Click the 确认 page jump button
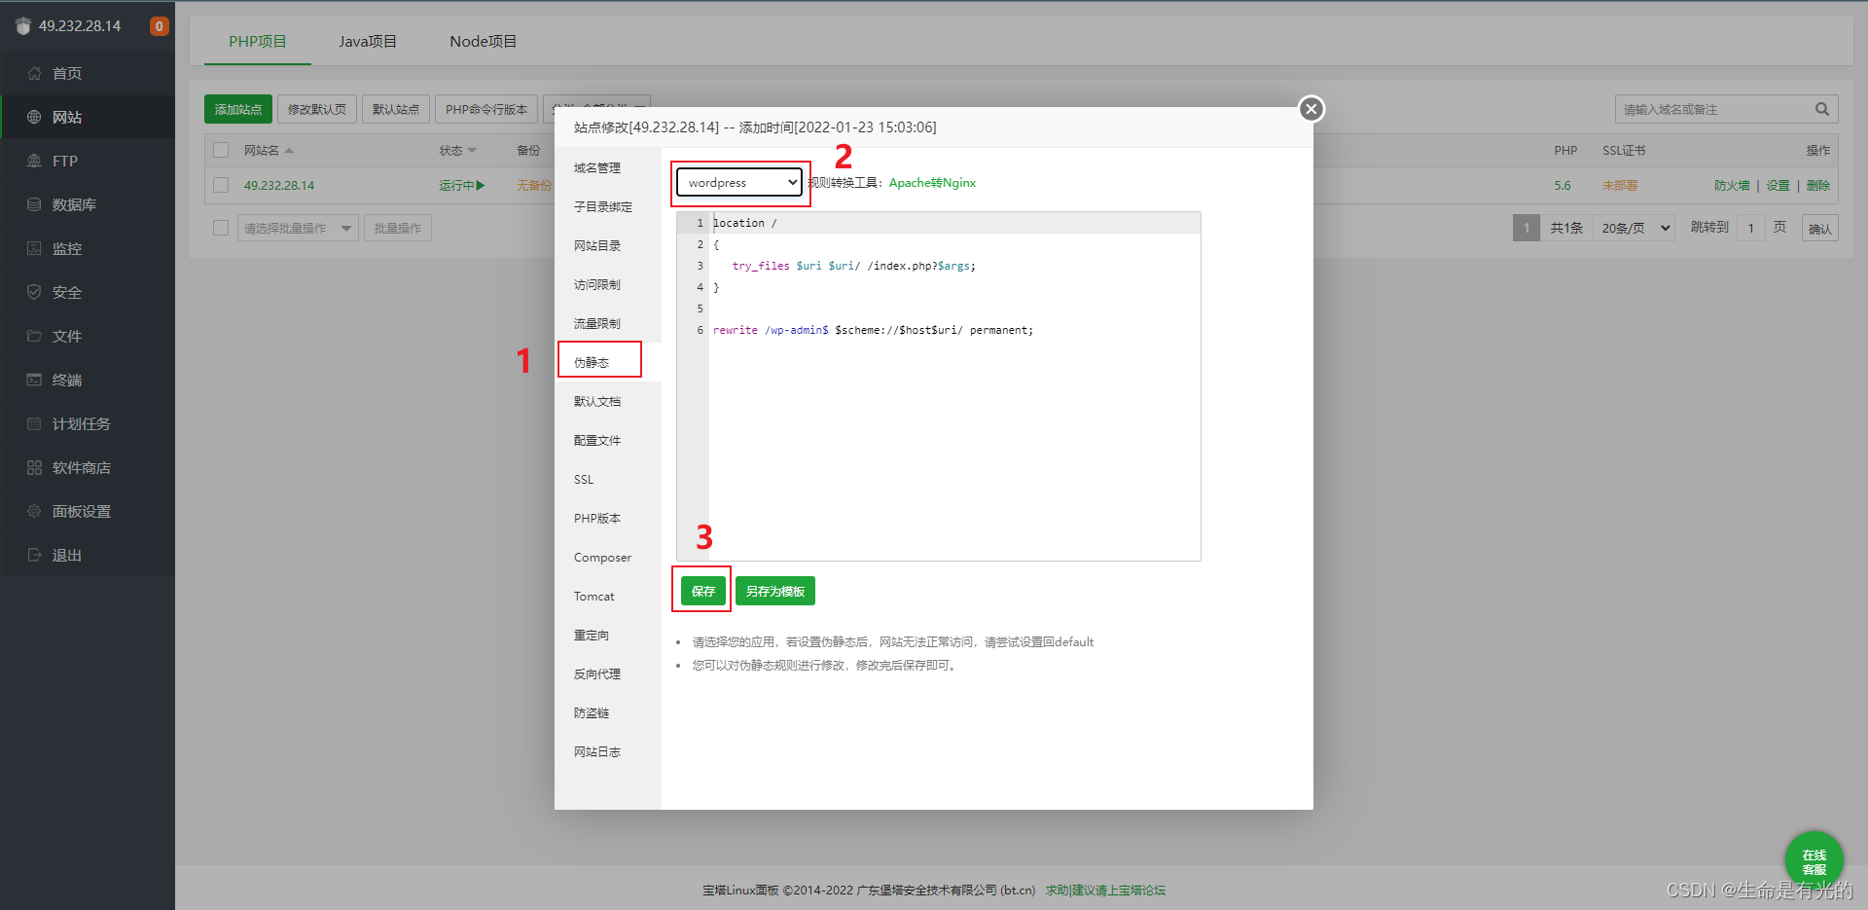 [1819, 229]
